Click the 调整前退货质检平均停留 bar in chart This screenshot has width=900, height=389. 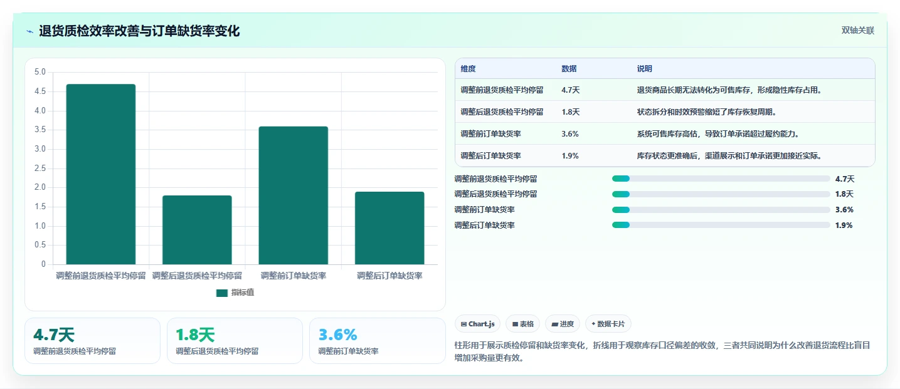[101, 174]
